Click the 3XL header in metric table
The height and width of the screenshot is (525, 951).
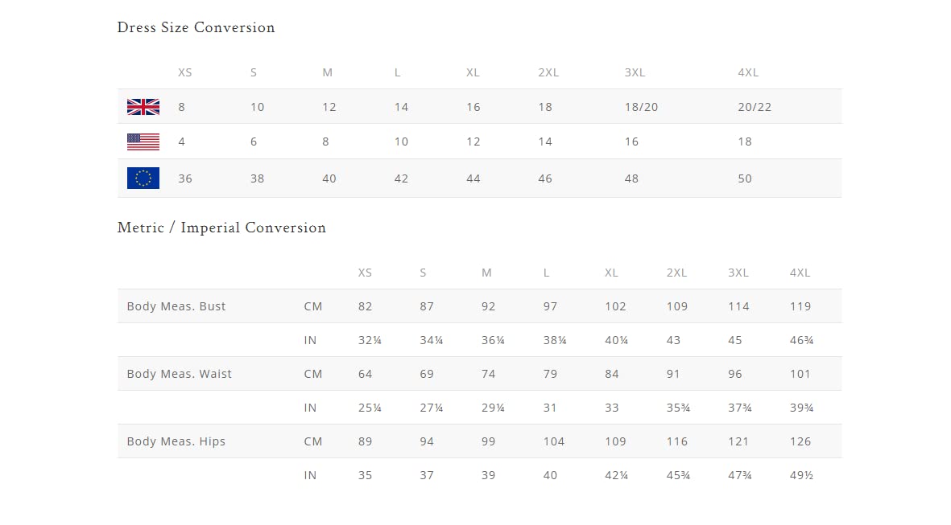point(738,273)
